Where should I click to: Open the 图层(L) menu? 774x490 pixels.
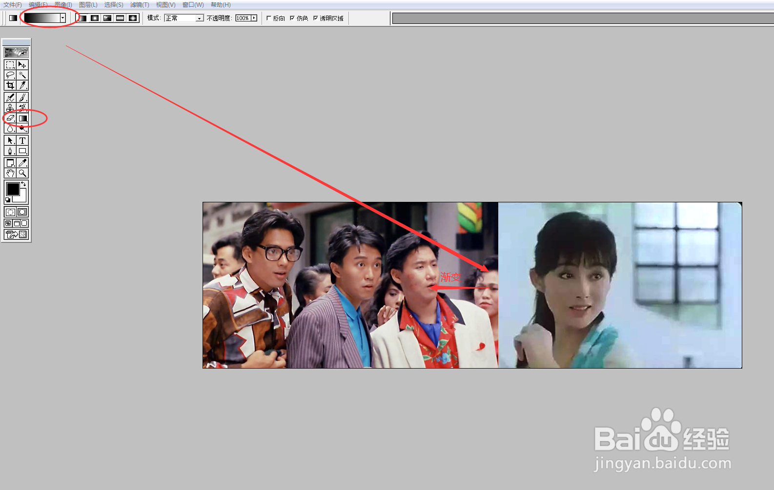(x=88, y=5)
